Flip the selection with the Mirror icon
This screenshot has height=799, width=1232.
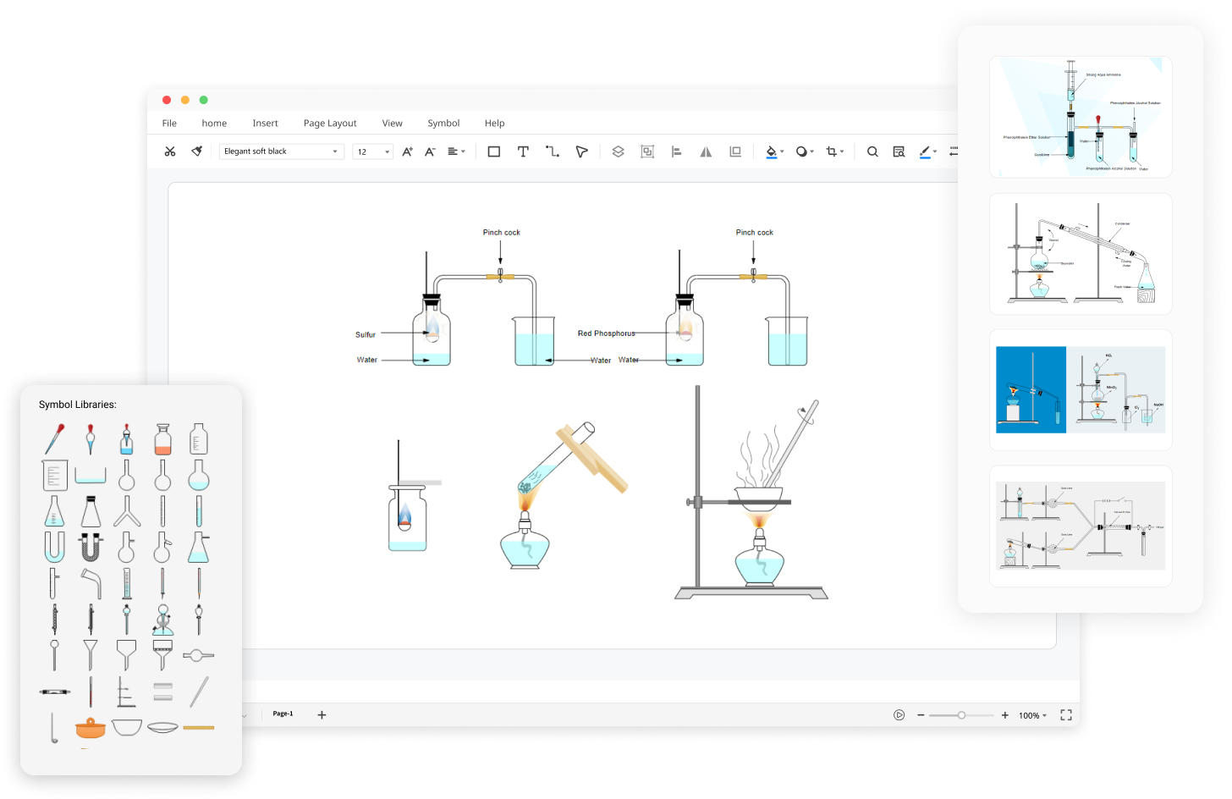(x=706, y=151)
